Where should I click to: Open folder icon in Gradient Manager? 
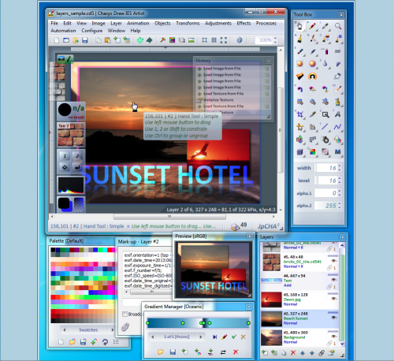pyautogui.click(x=160, y=352)
